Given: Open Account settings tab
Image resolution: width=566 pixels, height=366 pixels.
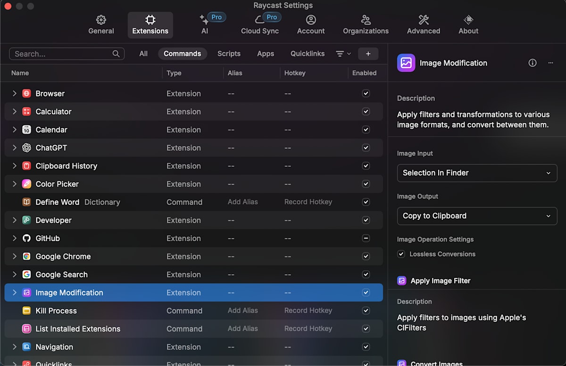Looking at the screenshot, I should [x=311, y=25].
